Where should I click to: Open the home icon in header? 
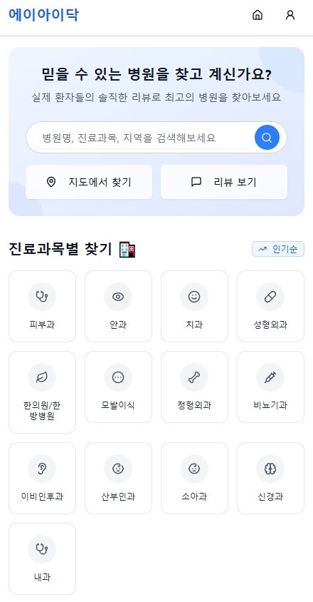coord(258,15)
